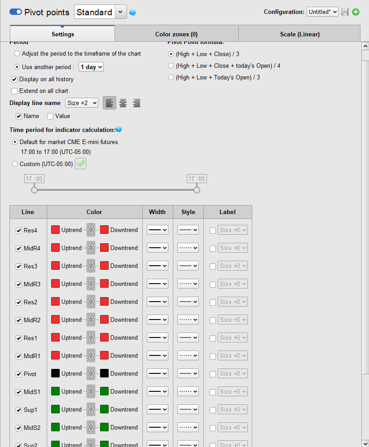Open the Style dropdown for MidR4 line
Screen dimensions: 369x447
pyautogui.click(x=188, y=248)
